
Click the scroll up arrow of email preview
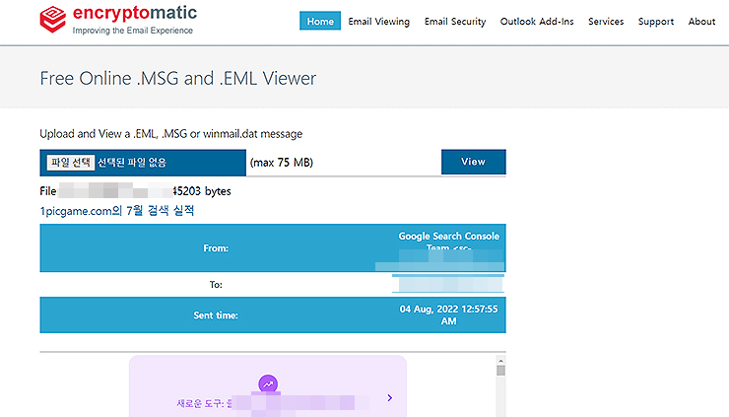(x=500, y=361)
